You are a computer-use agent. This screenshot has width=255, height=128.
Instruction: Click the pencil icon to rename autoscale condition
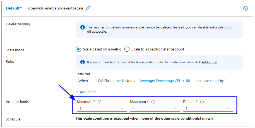tap(88, 8)
